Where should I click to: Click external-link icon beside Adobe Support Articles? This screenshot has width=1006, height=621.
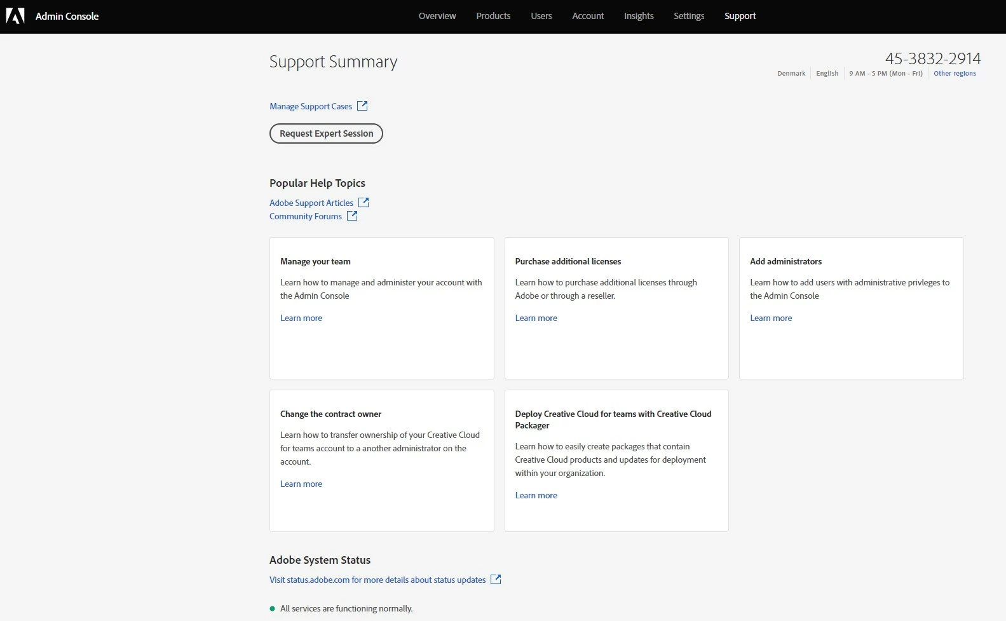(364, 202)
